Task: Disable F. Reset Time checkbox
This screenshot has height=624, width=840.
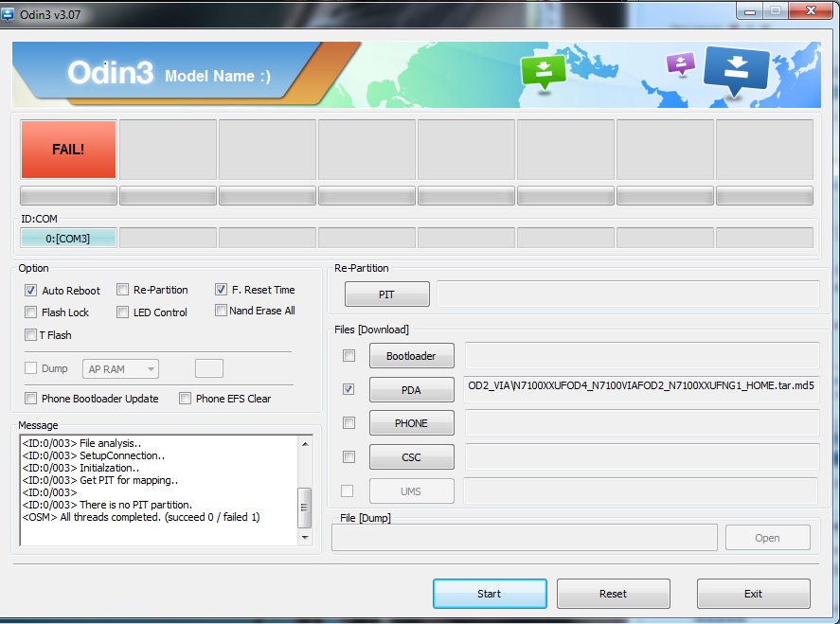Action: coord(221,290)
